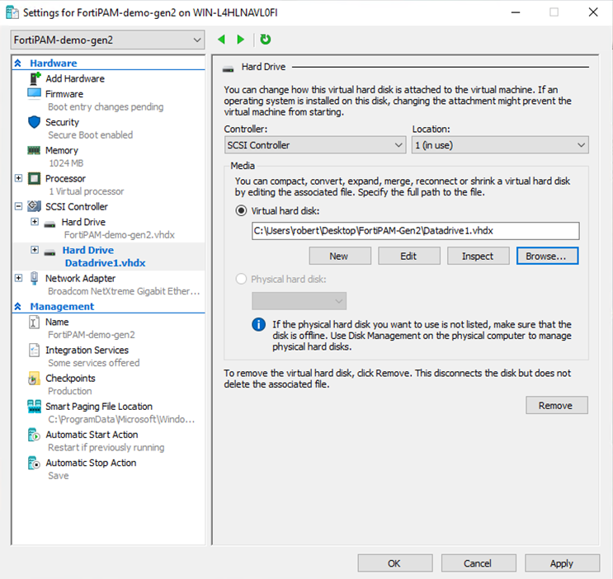Open the Location dropdown showing 1 (in use)

tap(500, 145)
